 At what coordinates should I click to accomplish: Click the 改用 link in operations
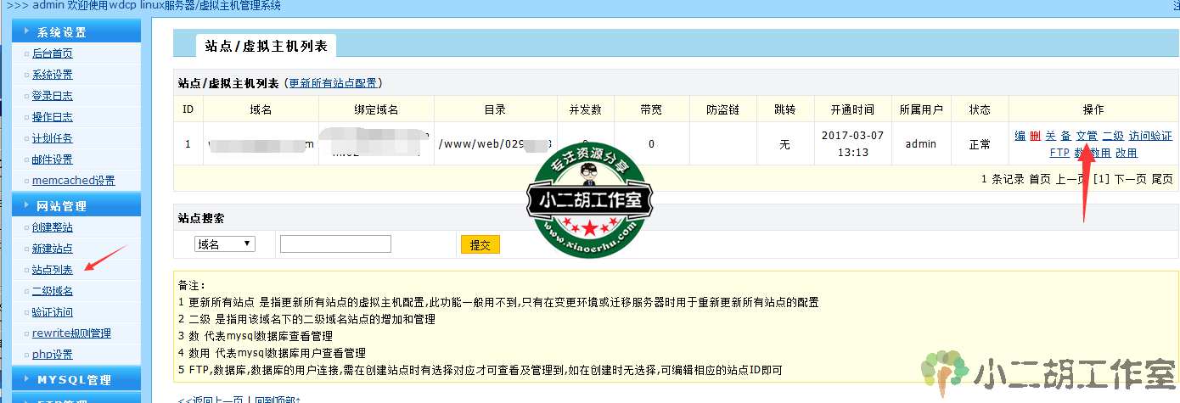coord(1127,153)
